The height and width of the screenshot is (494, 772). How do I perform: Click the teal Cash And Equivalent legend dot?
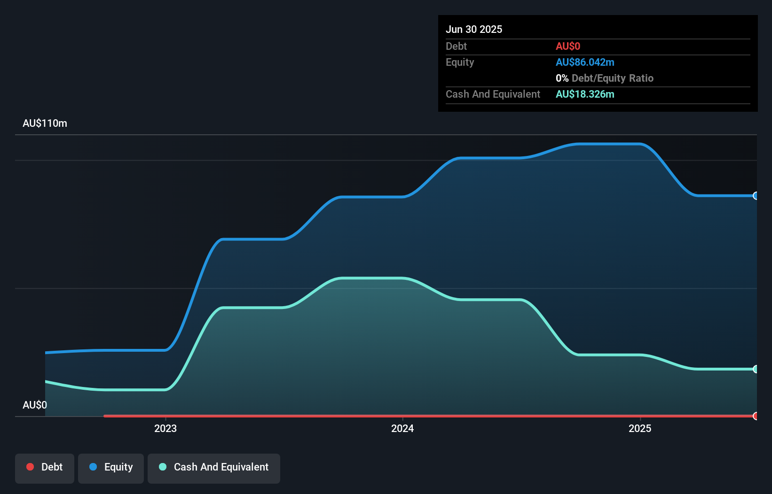coord(162,467)
